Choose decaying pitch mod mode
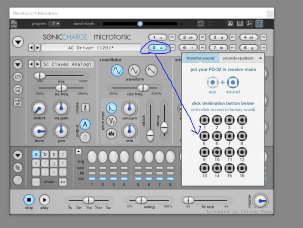Viewport: 303px width, 228px height. click(111, 108)
